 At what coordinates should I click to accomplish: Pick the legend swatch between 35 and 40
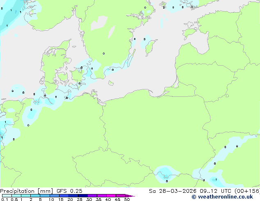[101, 196]
